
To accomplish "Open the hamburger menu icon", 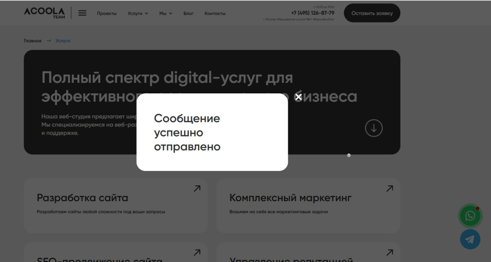I will coord(82,13).
